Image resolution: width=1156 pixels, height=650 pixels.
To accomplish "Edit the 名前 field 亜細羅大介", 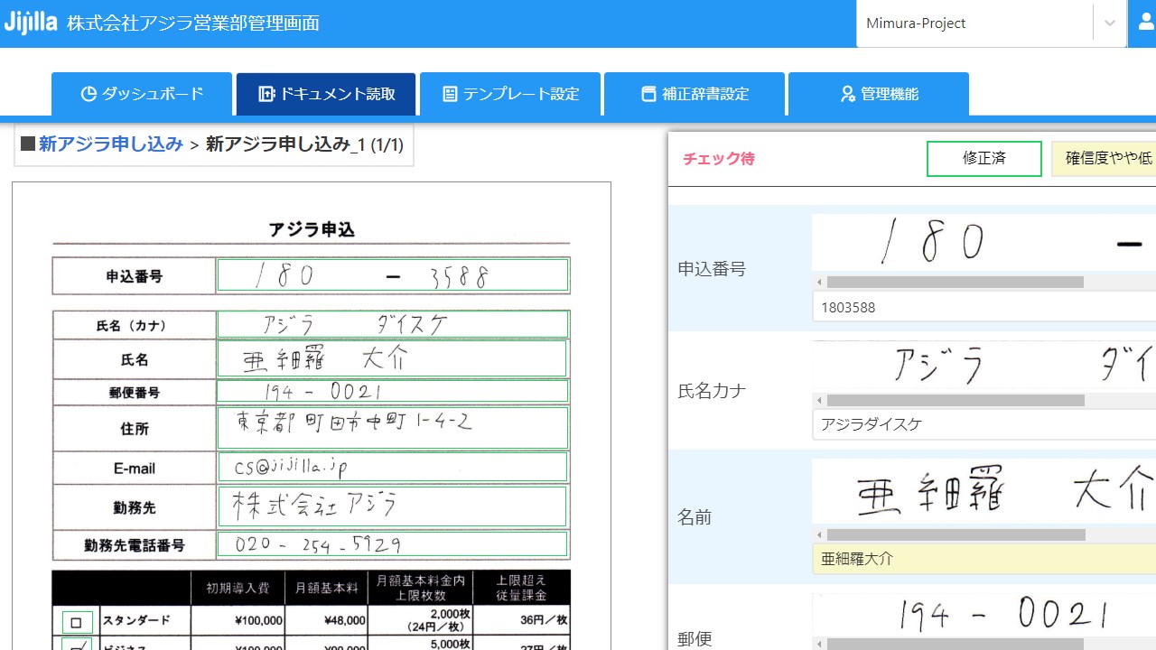I will pyautogui.click(x=984, y=559).
